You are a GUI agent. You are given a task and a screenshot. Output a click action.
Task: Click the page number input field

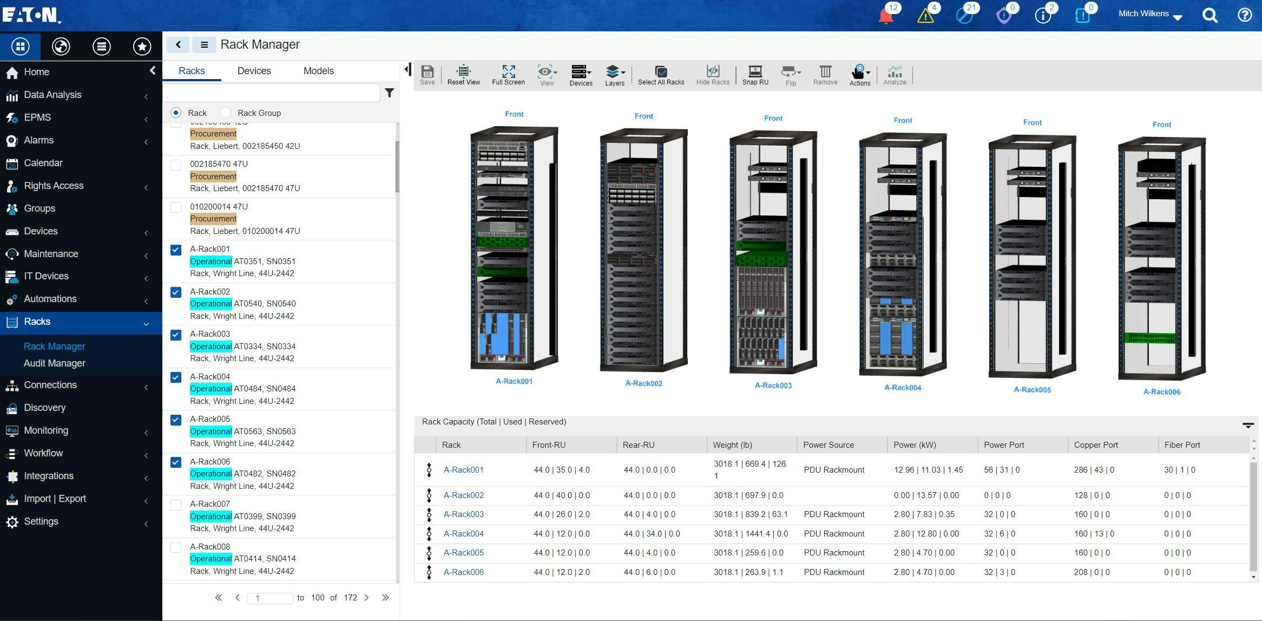[270, 598]
